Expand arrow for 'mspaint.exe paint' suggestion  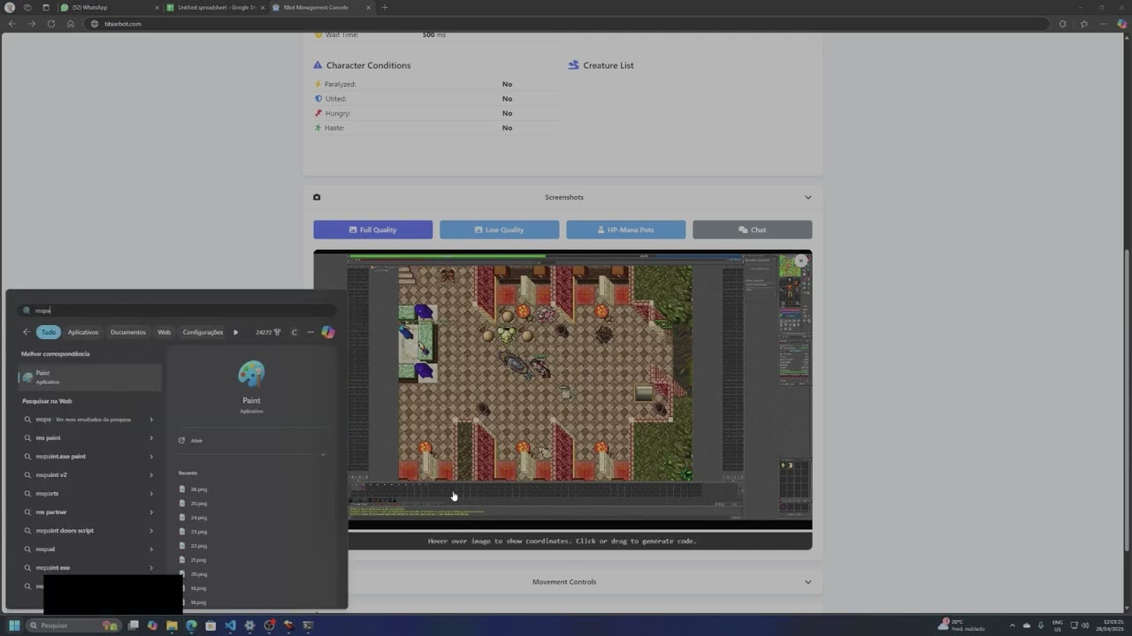pos(151,457)
